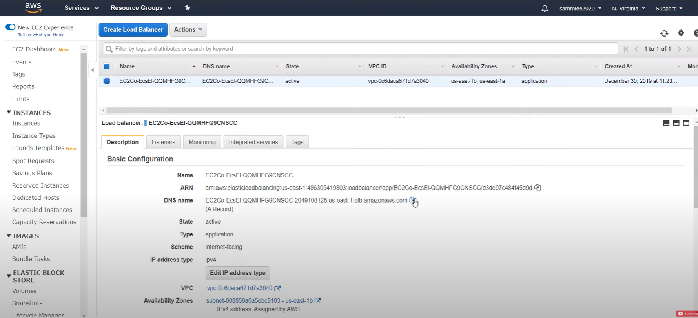Open the N. Virginia region selector
698x318 pixels.
coord(628,8)
